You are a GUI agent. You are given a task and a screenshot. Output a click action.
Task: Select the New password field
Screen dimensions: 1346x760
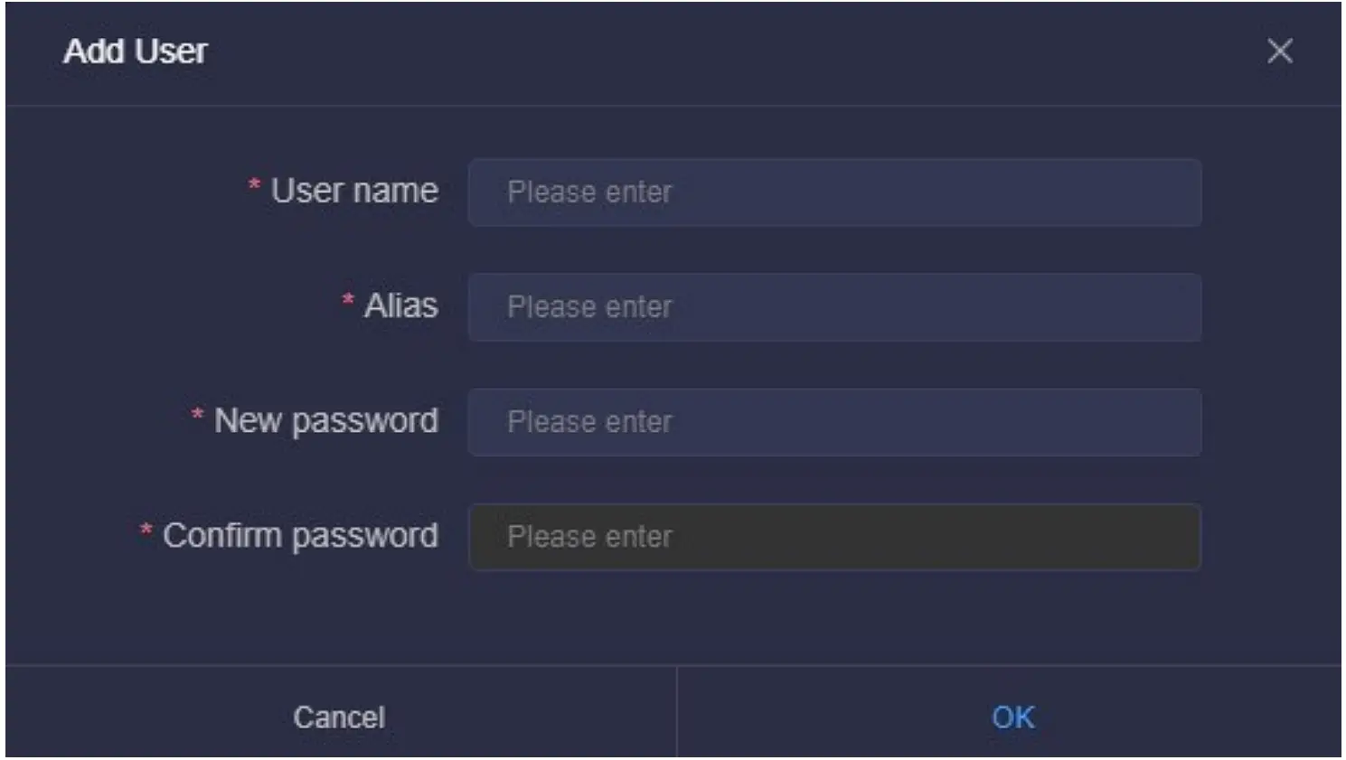pos(833,422)
